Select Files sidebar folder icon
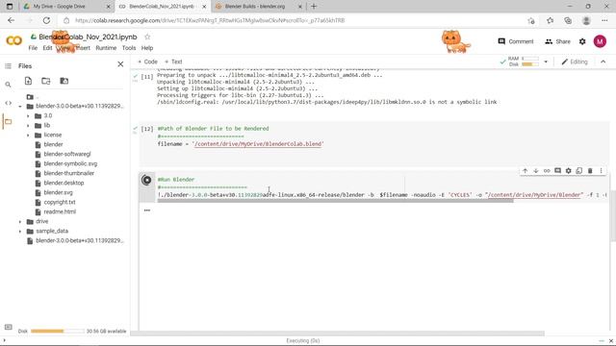Screen dimensions: 616x346 pos(8,122)
